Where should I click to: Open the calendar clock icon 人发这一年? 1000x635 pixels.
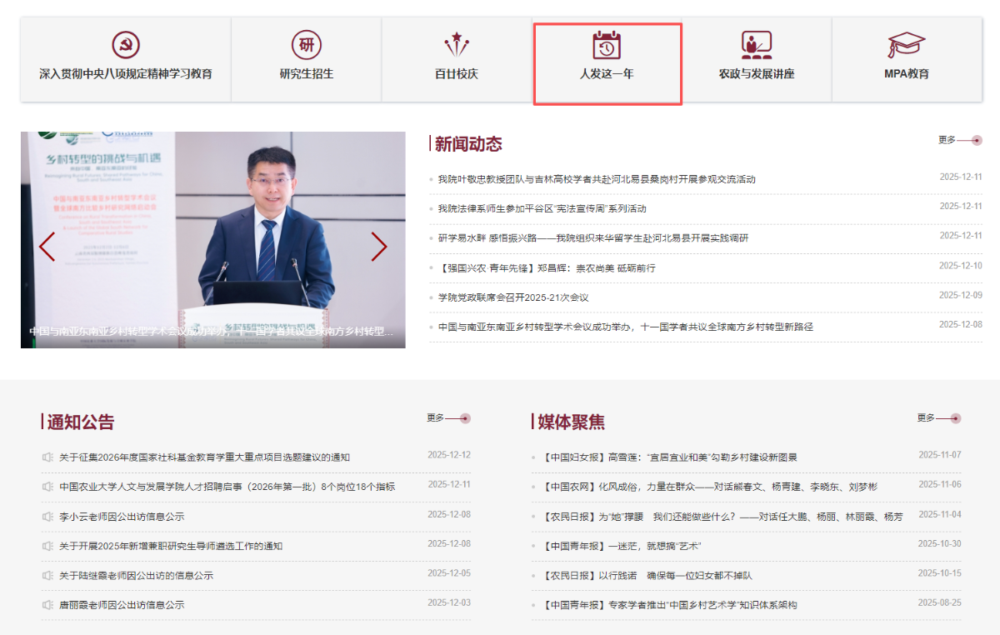pyautogui.click(x=607, y=45)
